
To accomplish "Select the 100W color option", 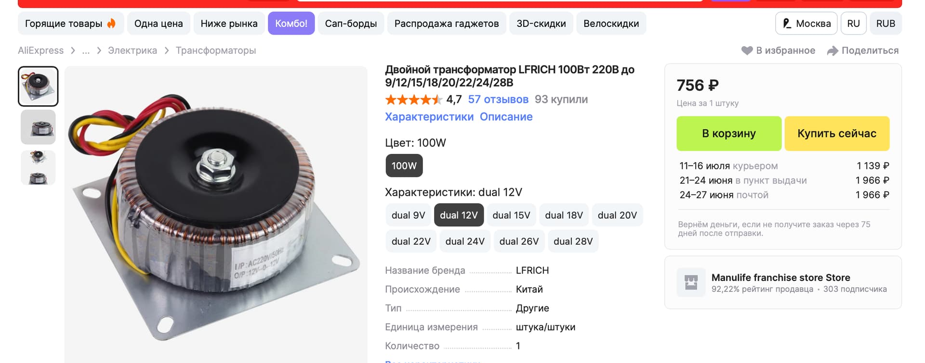I will [x=404, y=165].
